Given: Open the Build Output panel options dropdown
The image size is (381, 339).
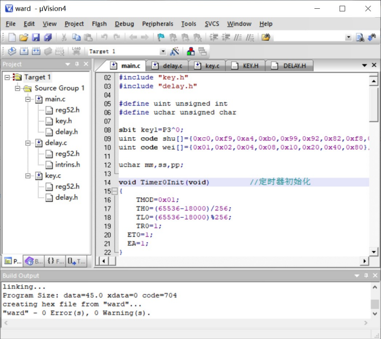Looking at the screenshot, I should [x=357, y=276].
